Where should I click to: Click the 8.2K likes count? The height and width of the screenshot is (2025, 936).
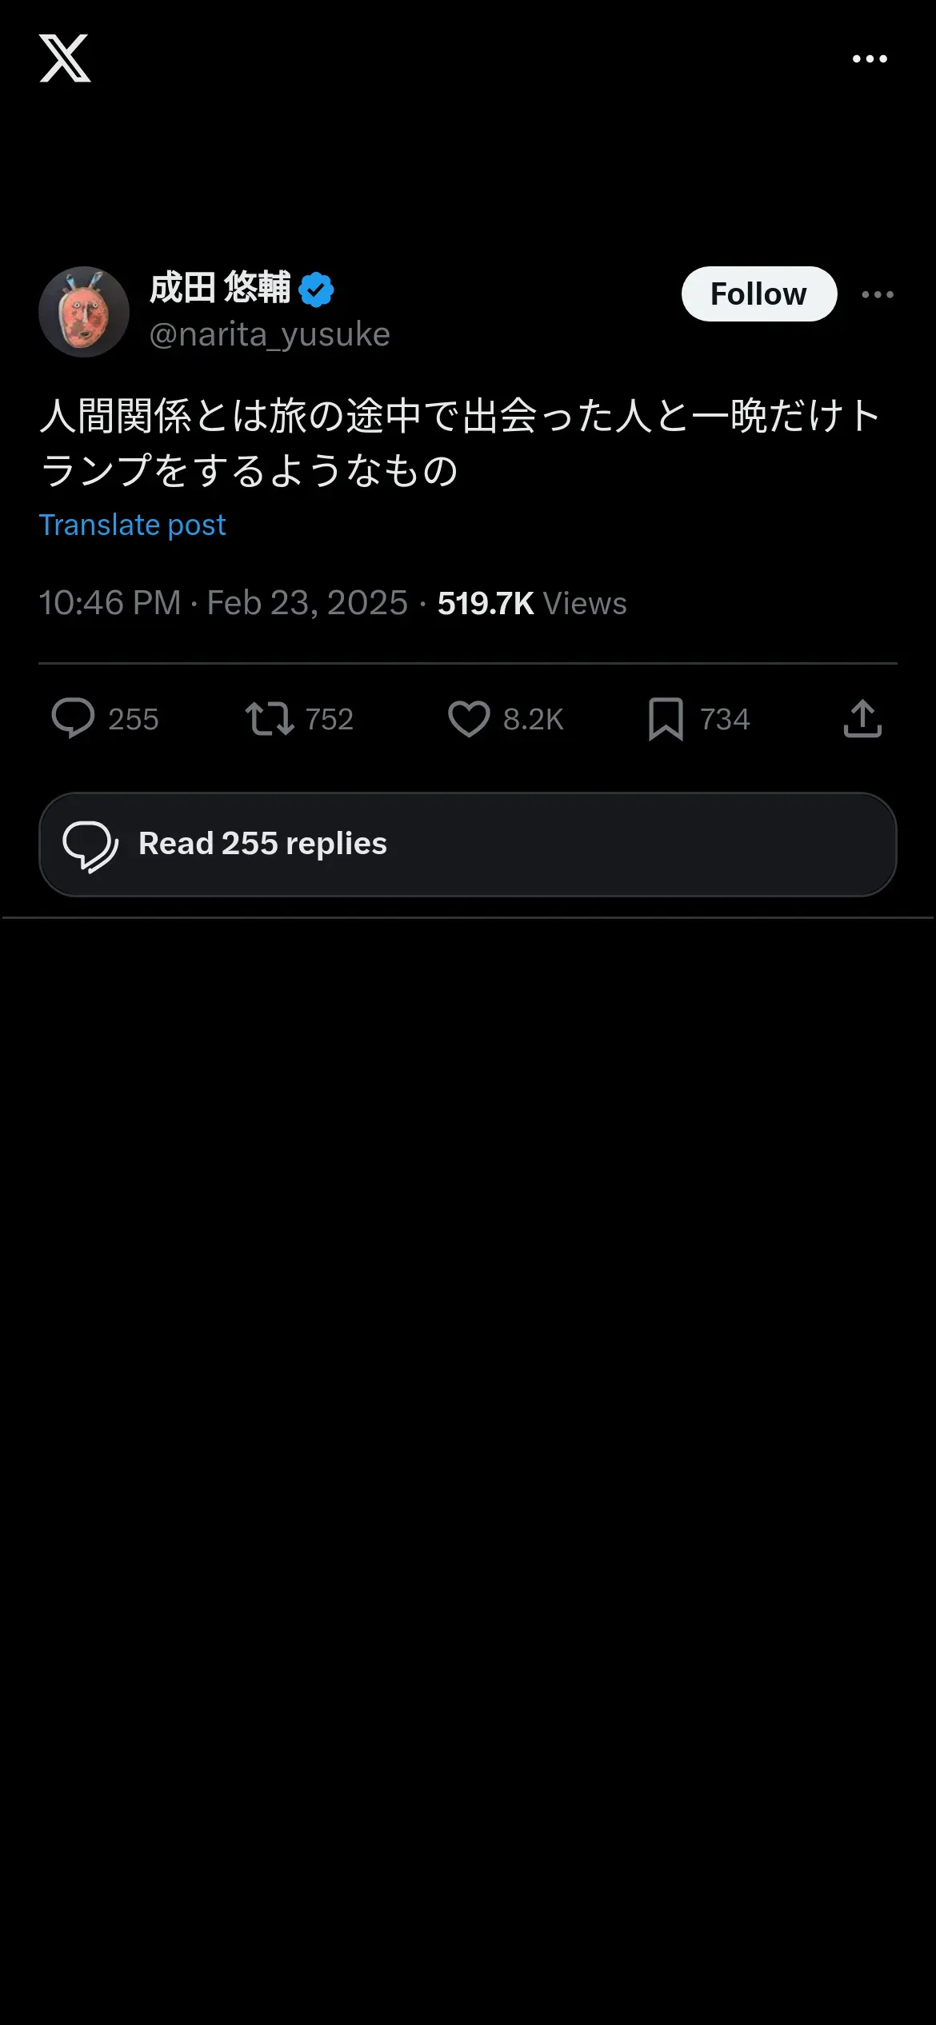pyautogui.click(x=534, y=719)
